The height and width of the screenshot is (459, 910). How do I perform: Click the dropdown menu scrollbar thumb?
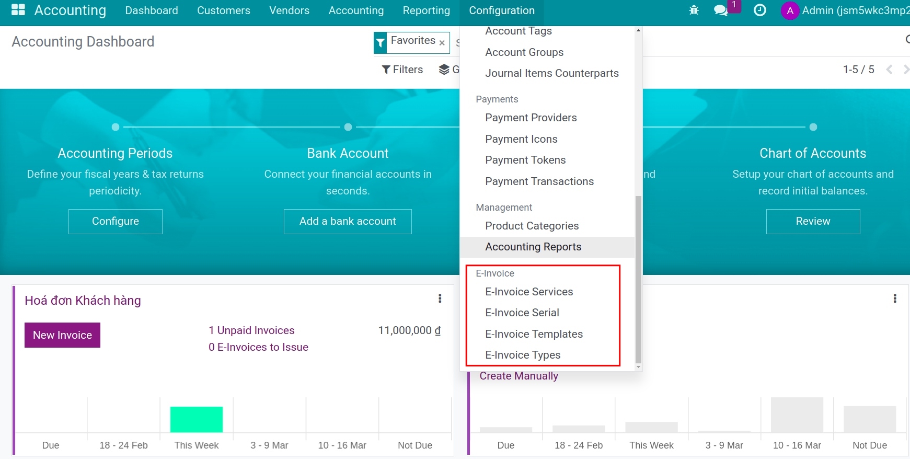tap(638, 279)
